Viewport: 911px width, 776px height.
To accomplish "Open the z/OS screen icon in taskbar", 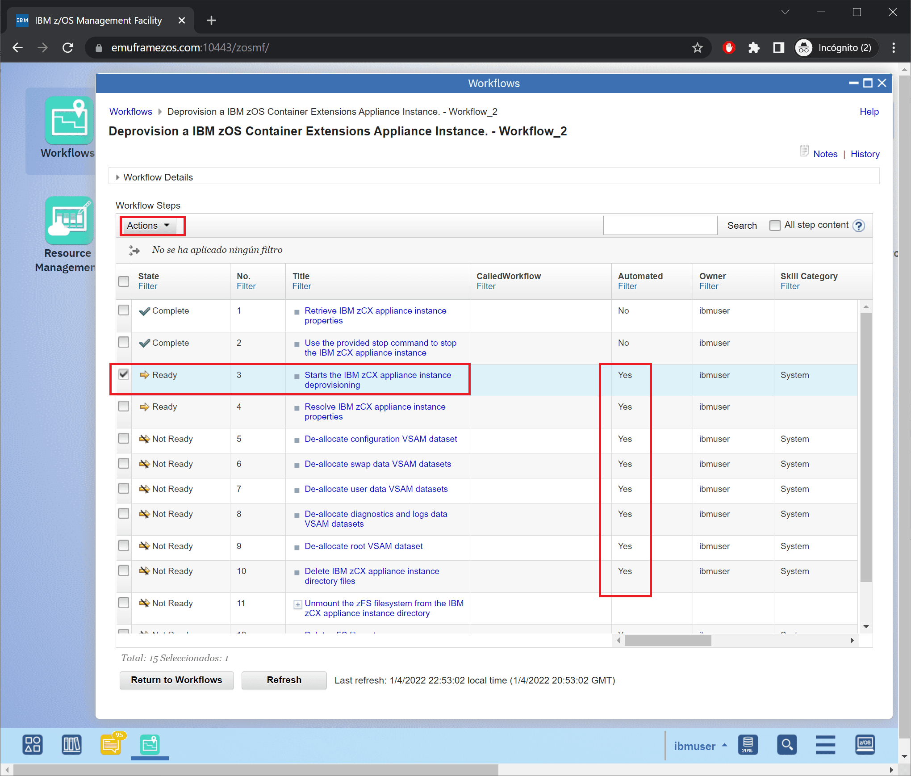I will (865, 745).
